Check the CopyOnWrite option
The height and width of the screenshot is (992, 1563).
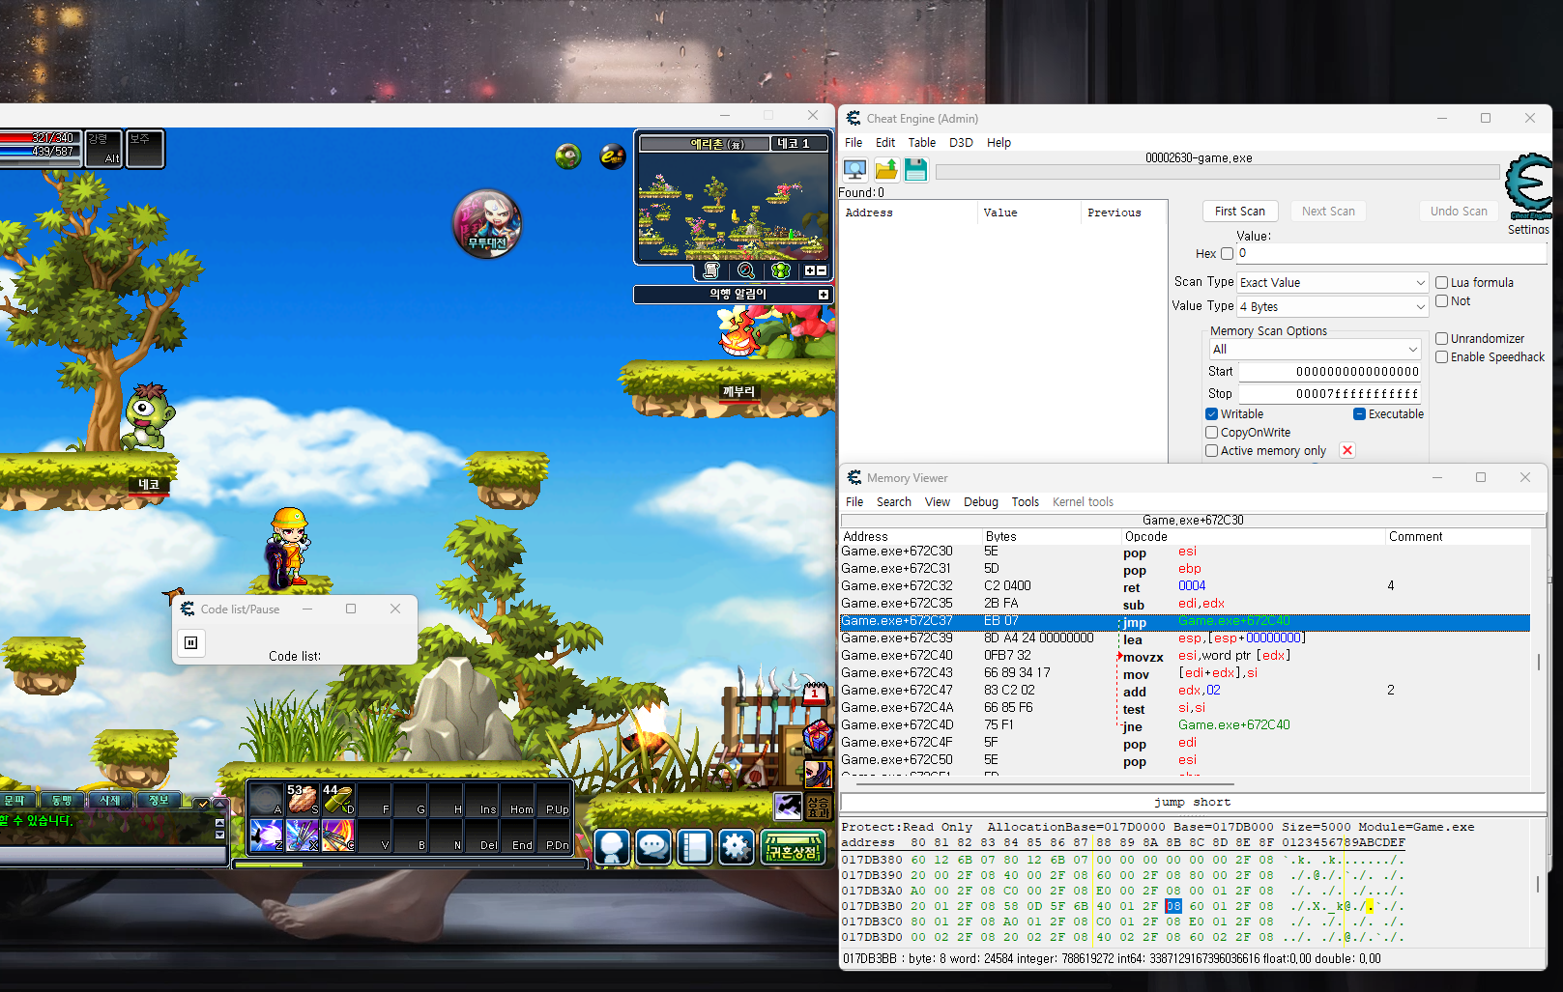[1211, 433]
